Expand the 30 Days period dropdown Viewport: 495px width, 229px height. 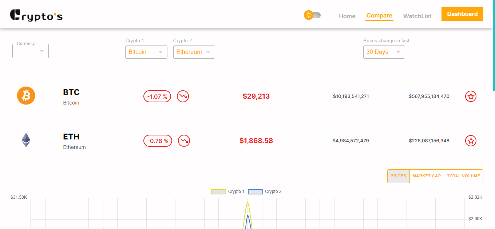(384, 52)
